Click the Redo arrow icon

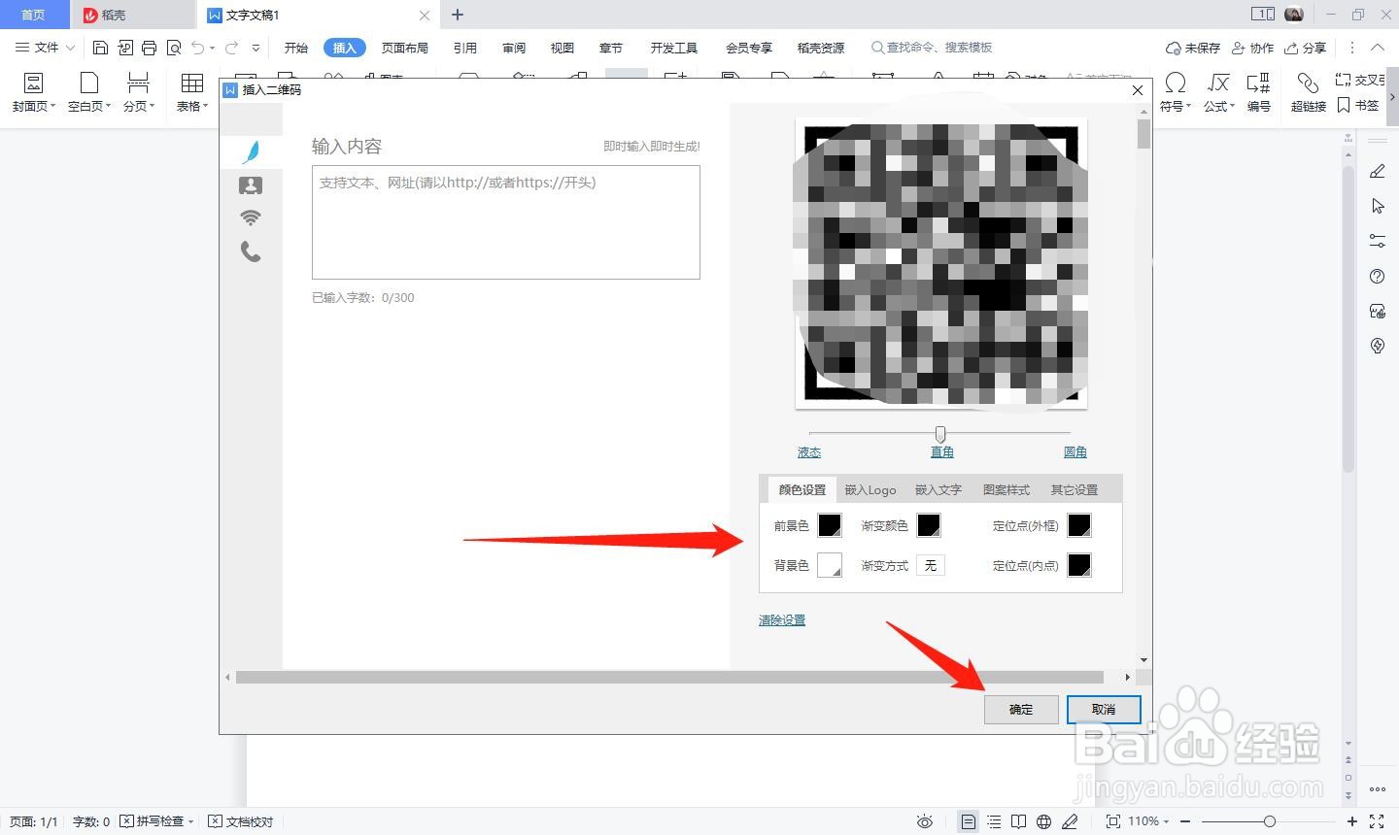pyautogui.click(x=231, y=48)
